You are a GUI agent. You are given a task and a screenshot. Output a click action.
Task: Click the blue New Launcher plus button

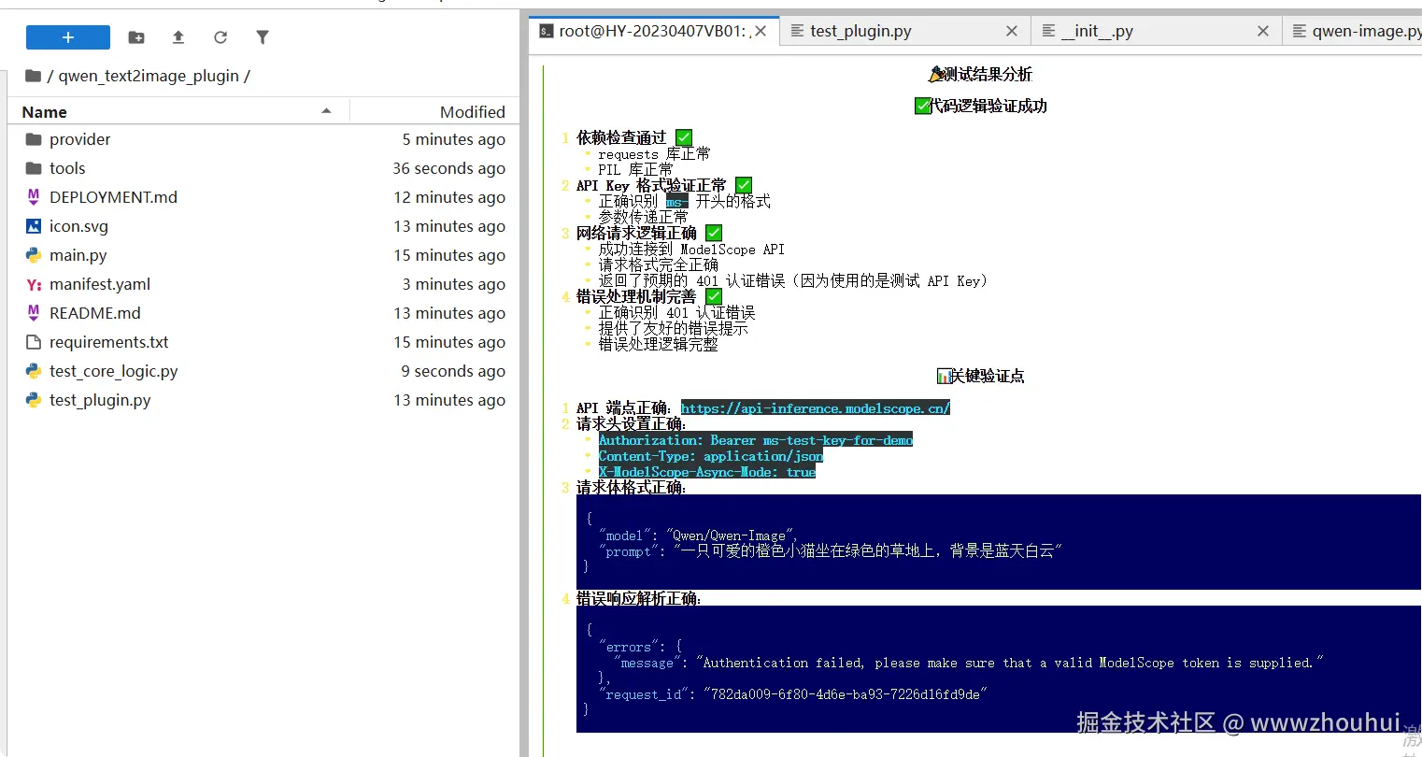pyautogui.click(x=67, y=37)
